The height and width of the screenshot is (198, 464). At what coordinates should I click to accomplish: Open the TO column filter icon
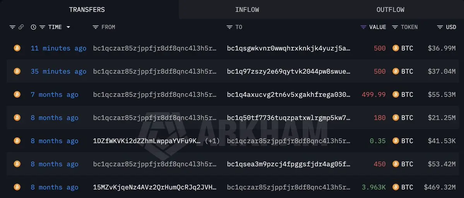230,27
